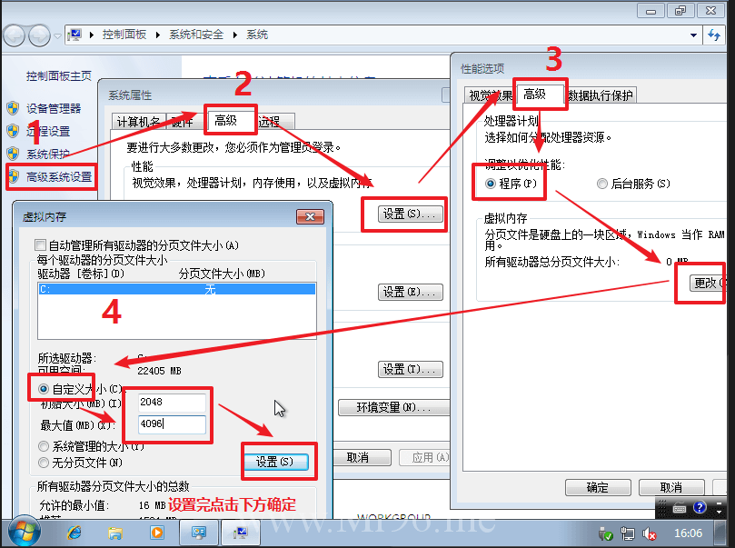Click the volume muted tray icon
Image resolution: width=735 pixels, height=548 pixels.
pos(650,533)
